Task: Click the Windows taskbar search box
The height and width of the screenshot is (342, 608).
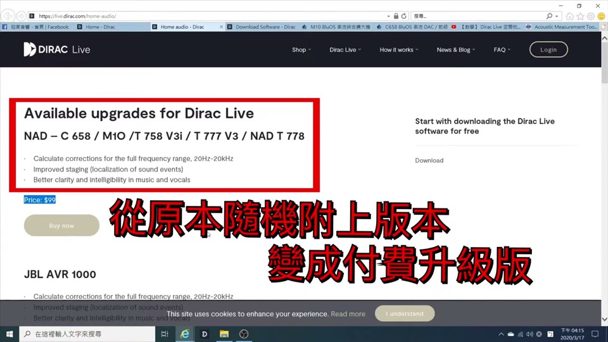Action: [x=87, y=334]
